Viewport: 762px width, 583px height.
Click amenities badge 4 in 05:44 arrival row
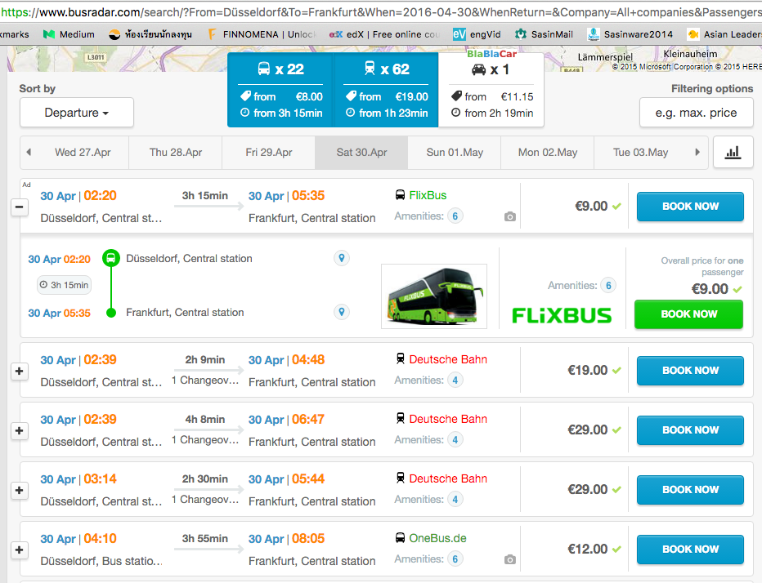coord(455,500)
